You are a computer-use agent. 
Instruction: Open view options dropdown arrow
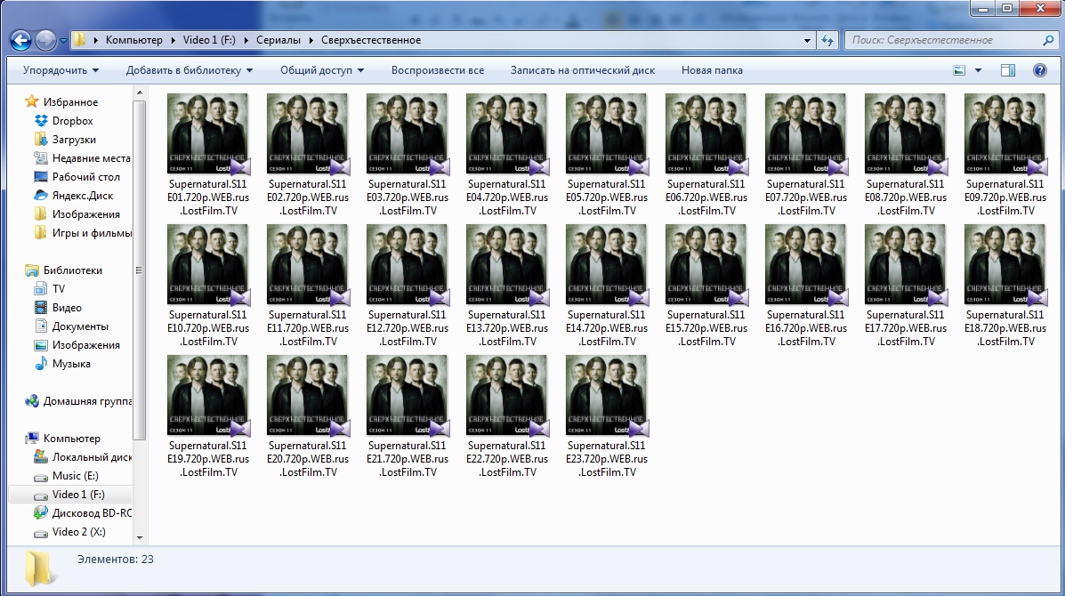tap(978, 70)
